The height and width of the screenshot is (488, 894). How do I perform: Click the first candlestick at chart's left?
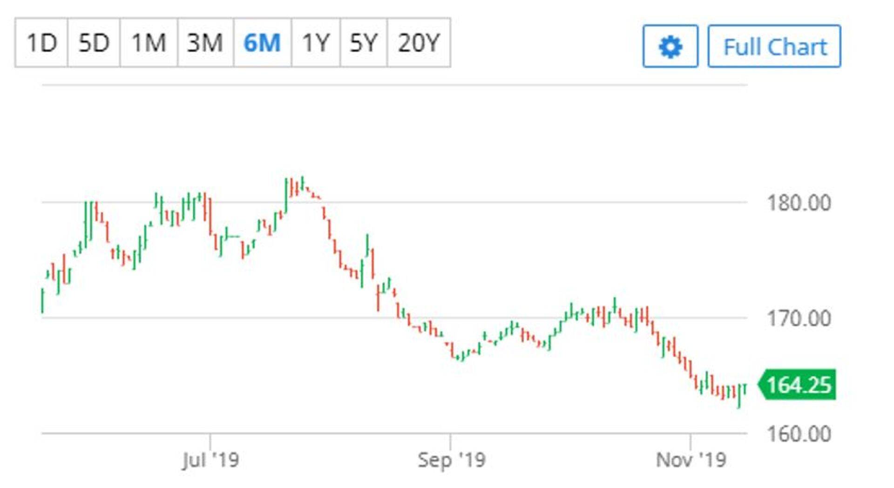(42, 300)
